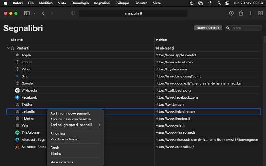
Task: Open the Vista menu
Action: click(62, 3)
